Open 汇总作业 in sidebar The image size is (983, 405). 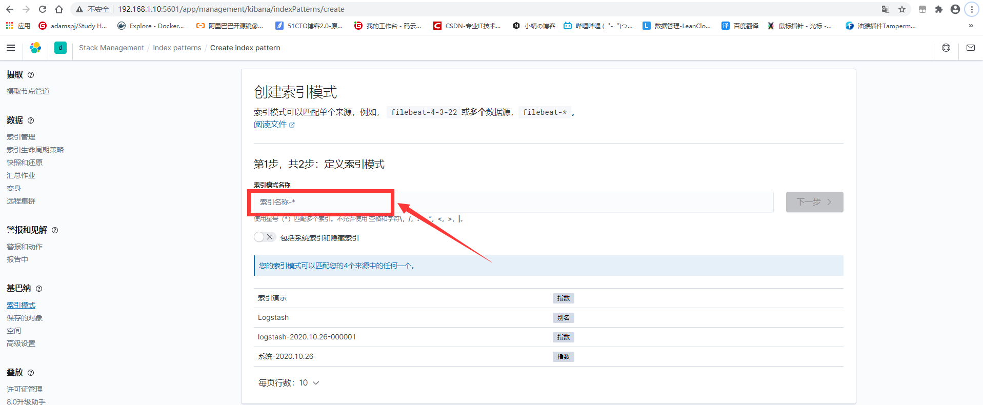[21, 175]
